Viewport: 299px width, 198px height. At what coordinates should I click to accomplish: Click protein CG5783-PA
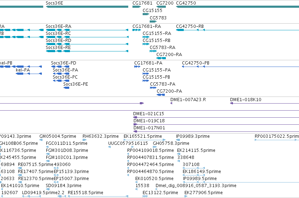click(163, 84)
